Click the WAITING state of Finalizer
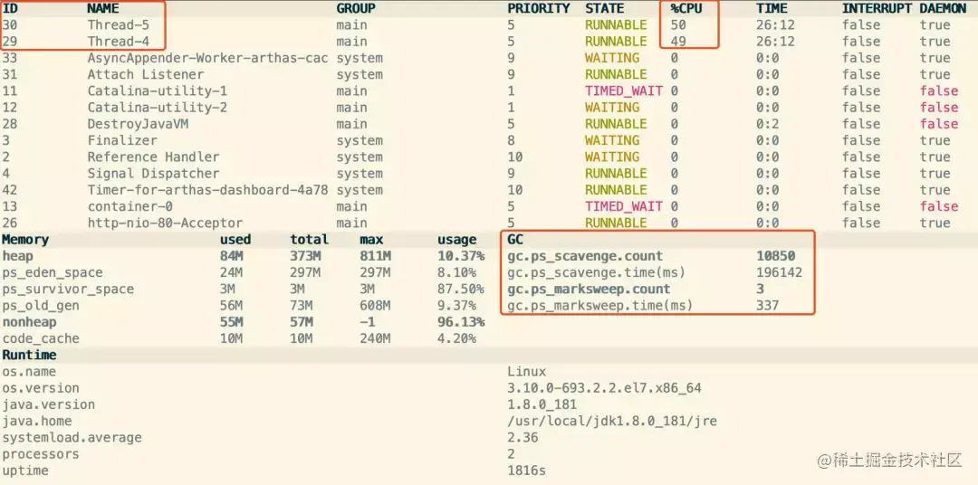The image size is (978, 485). 612,140
